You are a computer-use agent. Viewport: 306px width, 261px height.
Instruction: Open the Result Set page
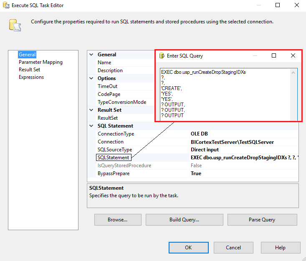point(29,70)
